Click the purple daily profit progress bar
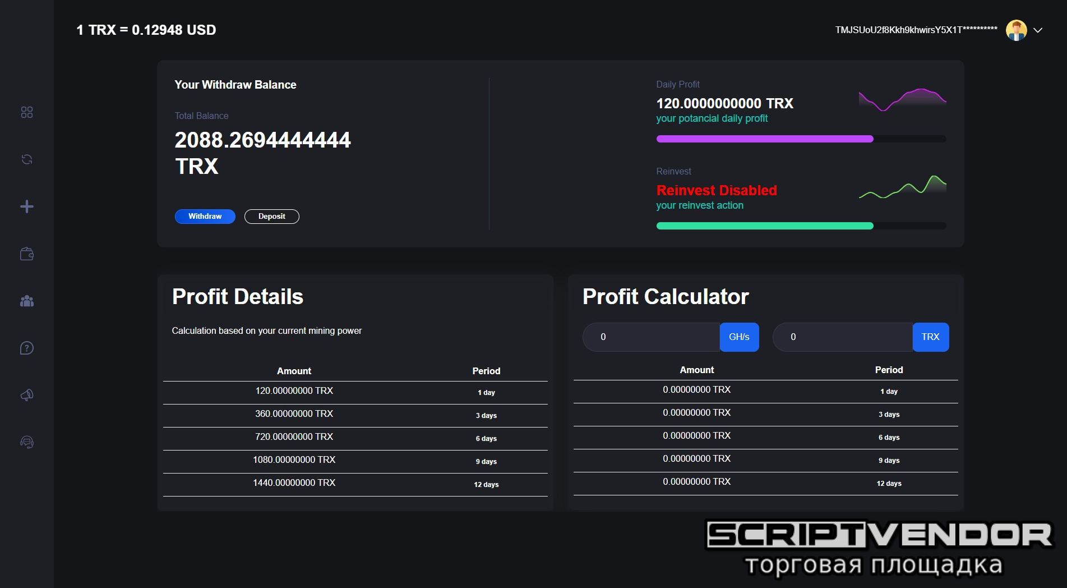The height and width of the screenshot is (588, 1067). coord(801,139)
